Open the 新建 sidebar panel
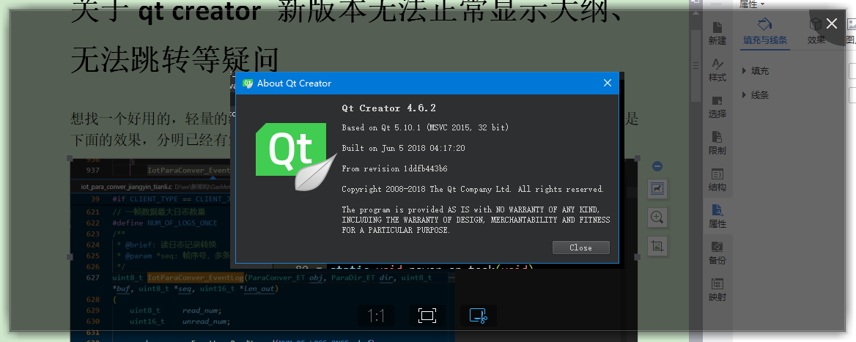856x342 pixels. tap(717, 34)
